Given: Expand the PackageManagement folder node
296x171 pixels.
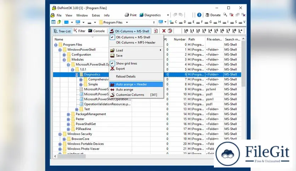Looking at the screenshot, I should 68,114.
